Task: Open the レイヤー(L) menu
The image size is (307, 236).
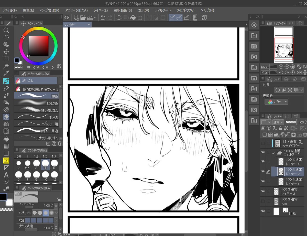Action: (x=101, y=10)
